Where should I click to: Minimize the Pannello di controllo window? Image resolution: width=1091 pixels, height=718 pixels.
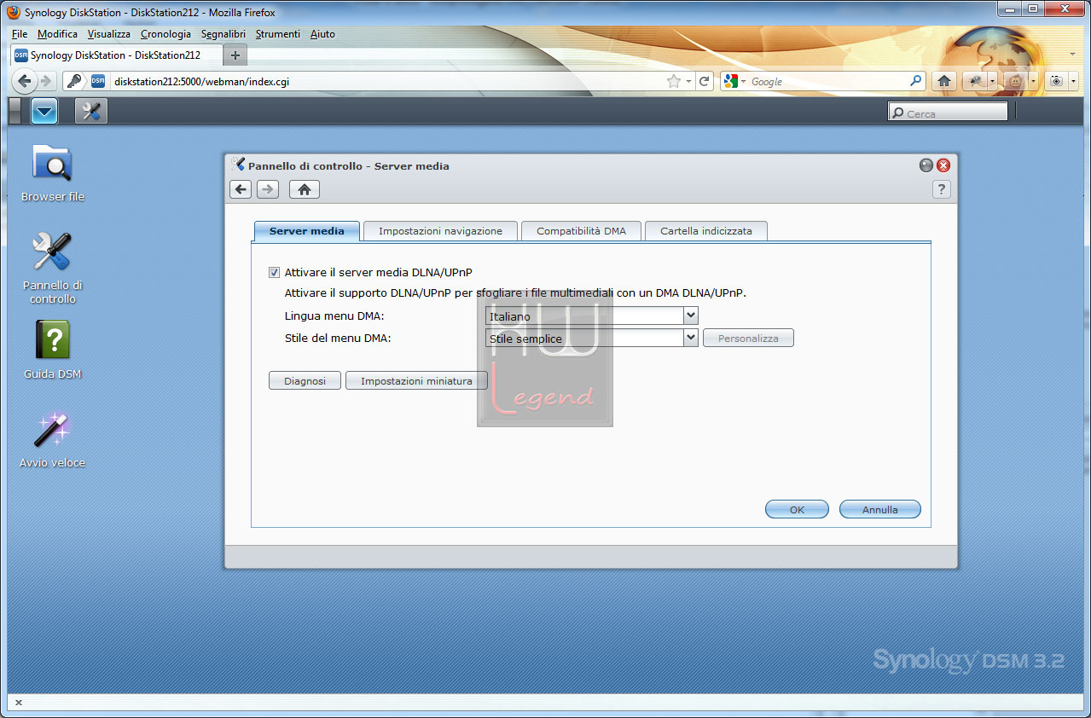click(926, 165)
